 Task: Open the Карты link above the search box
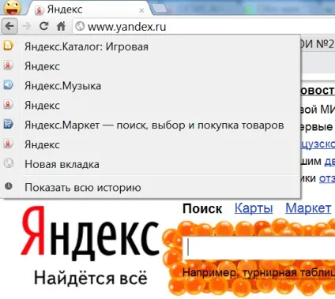tap(254, 208)
